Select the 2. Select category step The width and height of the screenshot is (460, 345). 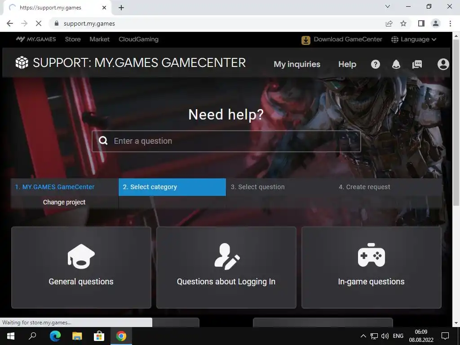(172, 187)
